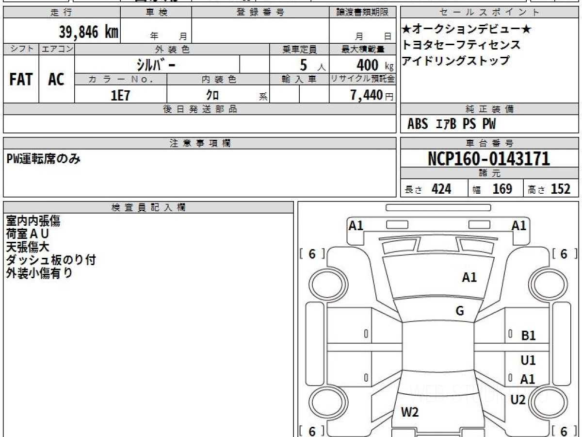The height and width of the screenshot is (437, 582).
Task: Select inspector note 天張傷大
Action: click(28, 247)
